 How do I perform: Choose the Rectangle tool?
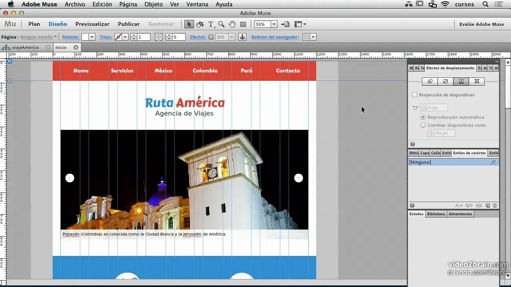[x=243, y=24]
